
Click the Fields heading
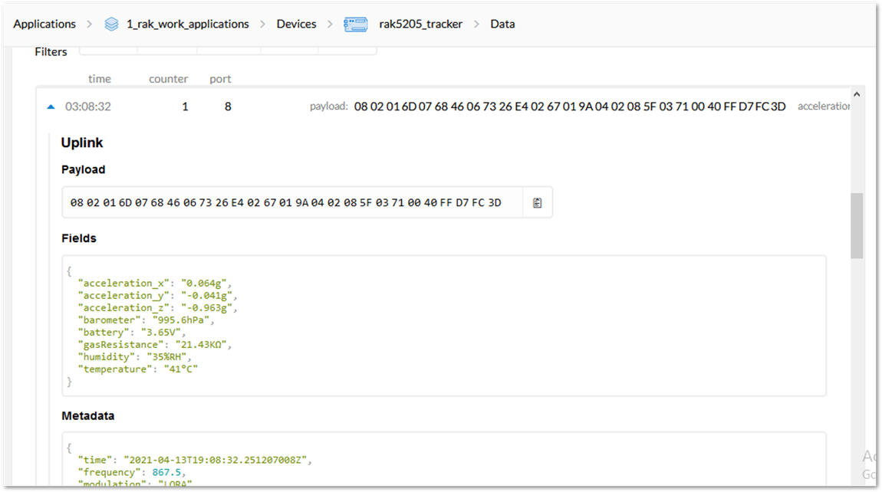pos(79,238)
